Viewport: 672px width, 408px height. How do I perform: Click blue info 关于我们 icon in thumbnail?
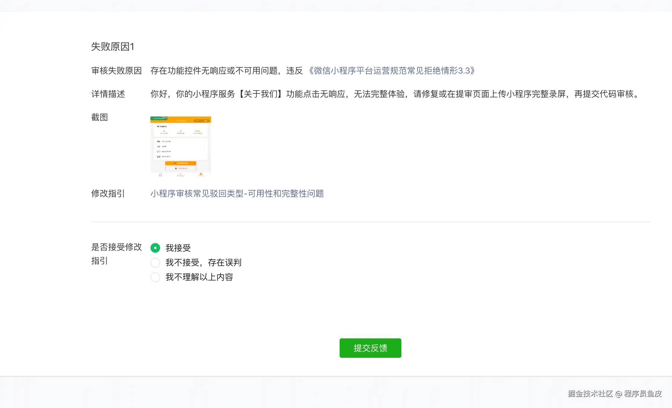pyautogui.click(x=159, y=157)
